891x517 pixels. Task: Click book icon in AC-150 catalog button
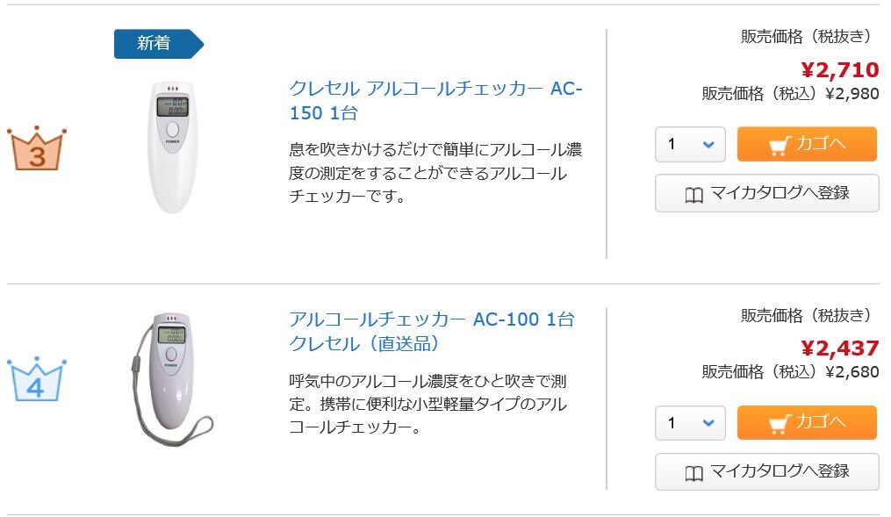coord(693,195)
